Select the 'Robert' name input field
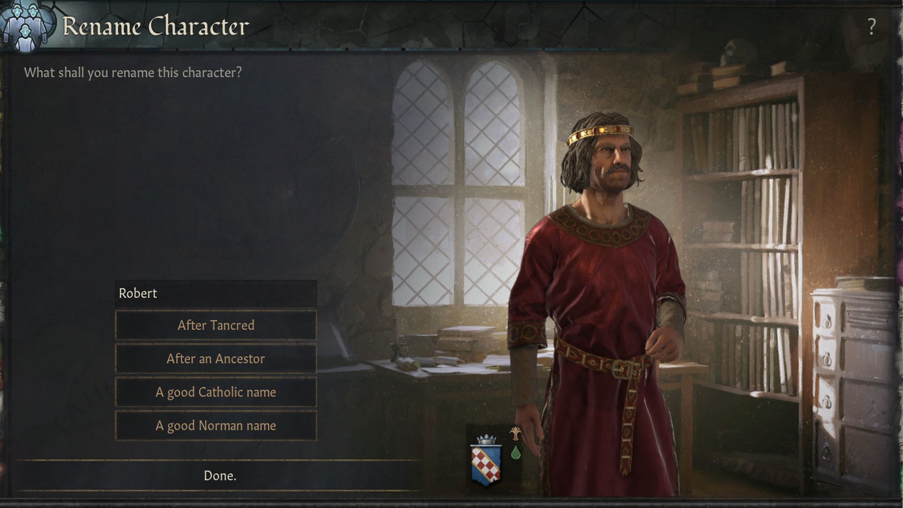Screen dimensions: 903x508 [x=215, y=292]
